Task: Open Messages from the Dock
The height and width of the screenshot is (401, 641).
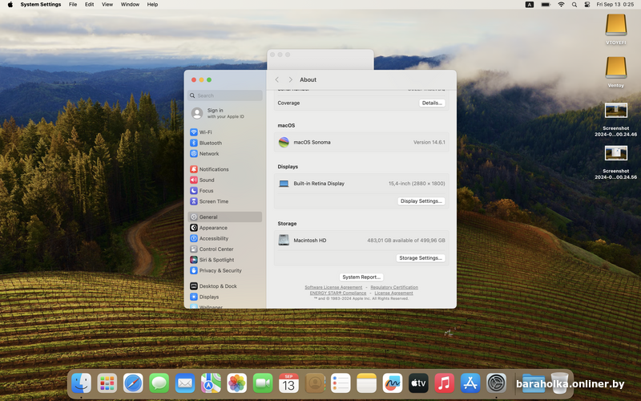Action: tap(159, 383)
